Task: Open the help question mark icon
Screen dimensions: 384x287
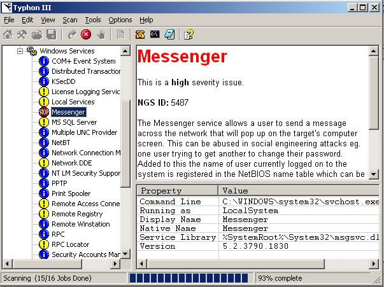Action: pos(189,34)
